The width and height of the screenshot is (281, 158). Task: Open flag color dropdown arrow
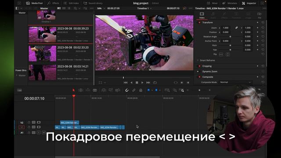click(x=152, y=90)
